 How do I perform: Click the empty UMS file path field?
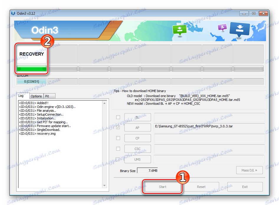tap(209, 159)
